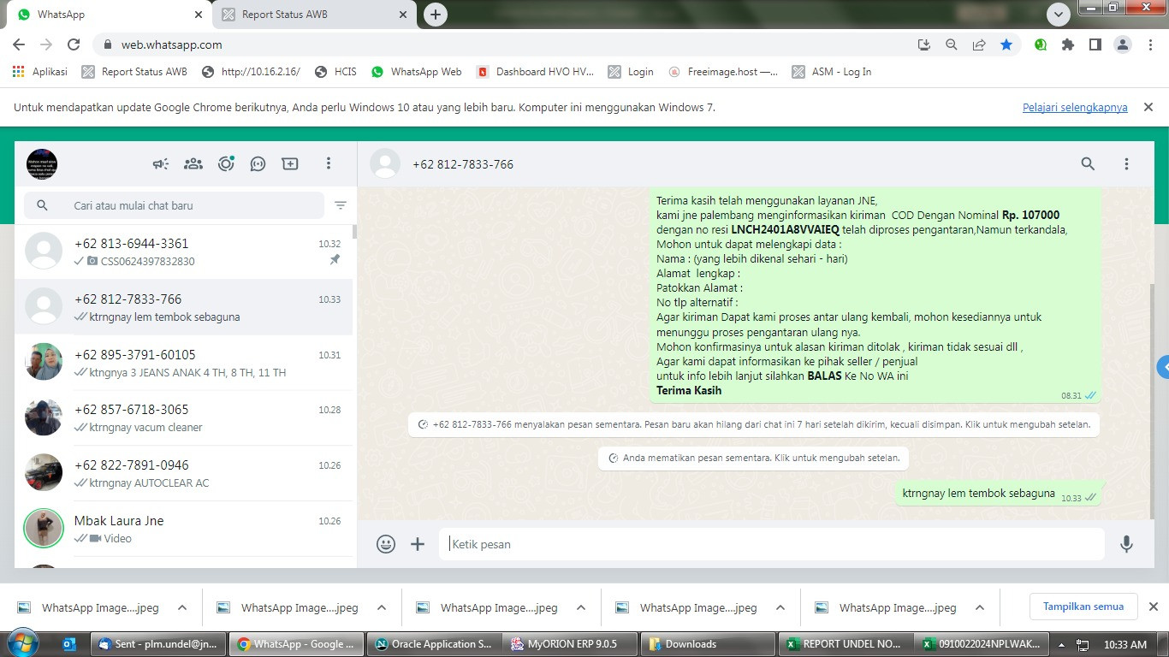
Task: Start recording a voice message
Action: (x=1127, y=544)
